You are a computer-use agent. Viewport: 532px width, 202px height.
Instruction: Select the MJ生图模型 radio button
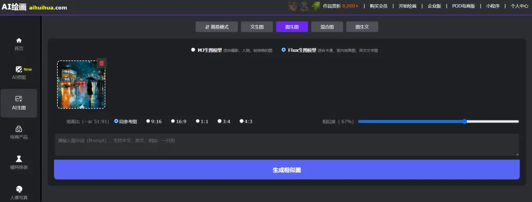click(193, 50)
